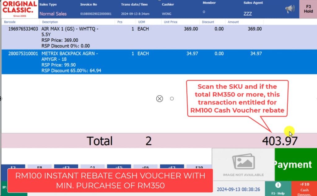Screen dimensions: 317x196
Task: Click the F8 function key button
Action: tap(40, 166)
